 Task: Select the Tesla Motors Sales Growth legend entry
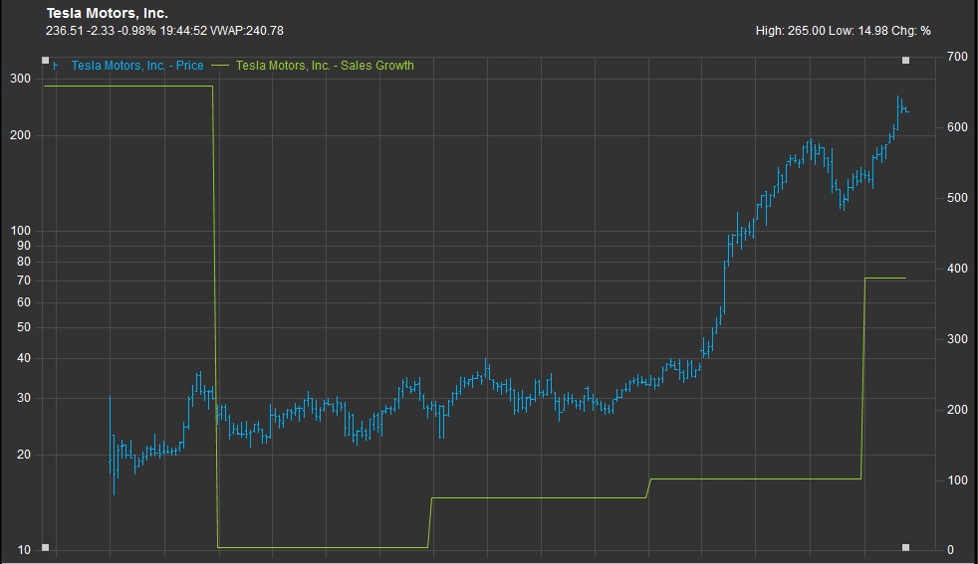[x=325, y=66]
